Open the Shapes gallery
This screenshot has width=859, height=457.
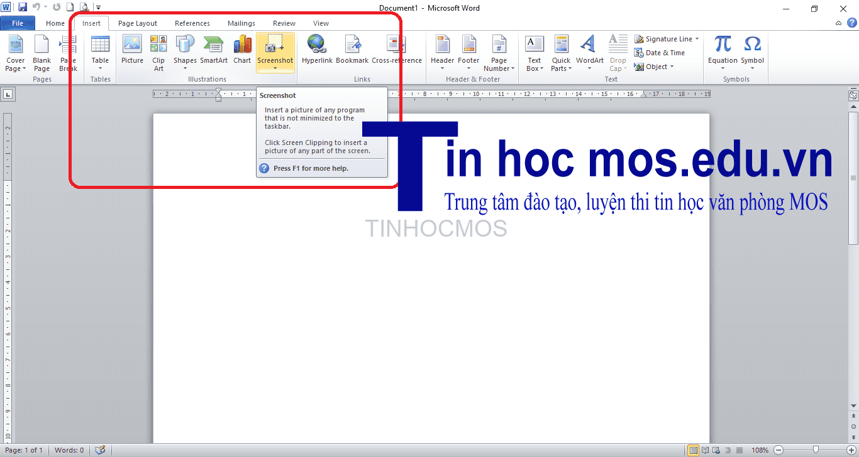(x=185, y=53)
